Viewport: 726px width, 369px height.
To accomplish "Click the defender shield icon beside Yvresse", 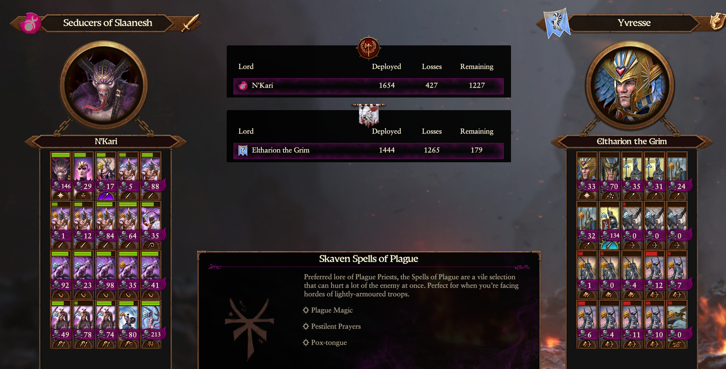I will click(717, 22).
